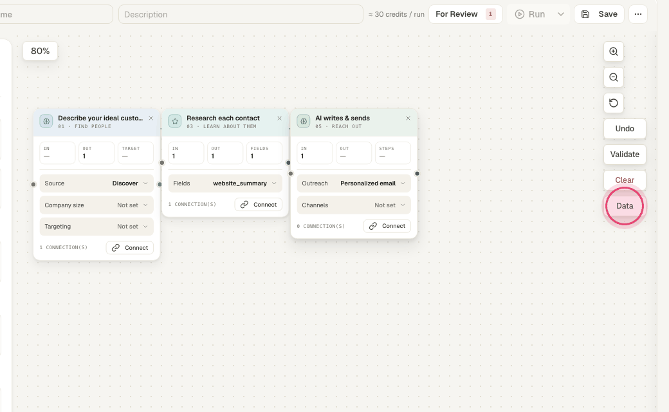
Task: Click the STEPS stat box on Reach Out node
Action: click(x=393, y=153)
